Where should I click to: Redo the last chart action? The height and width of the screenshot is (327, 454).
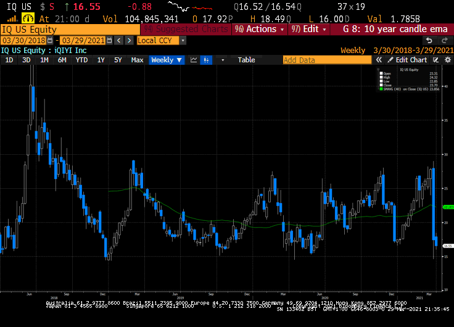[x=445, y=41]
